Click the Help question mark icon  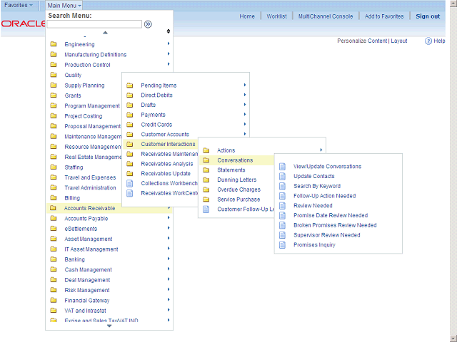click(428, 41)
